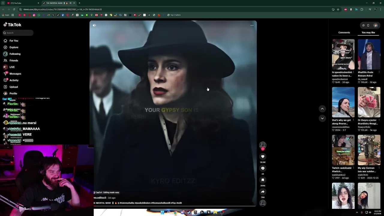Mute the TikTok video with the speaker icon
Image resolution: width=384 pixels, height=216 pixels.
(x=94, y=25)
